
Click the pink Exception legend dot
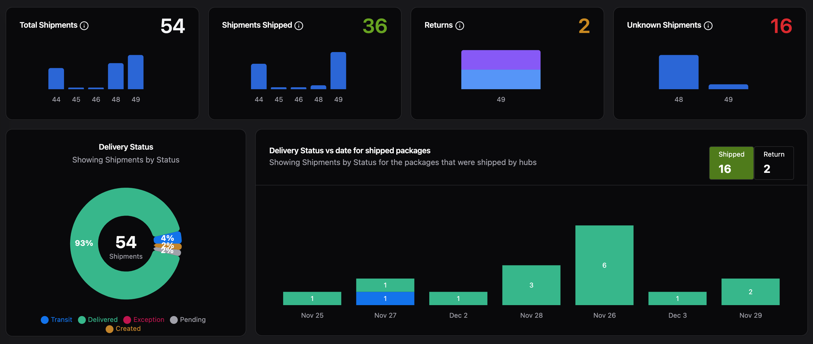pos(127,320)
